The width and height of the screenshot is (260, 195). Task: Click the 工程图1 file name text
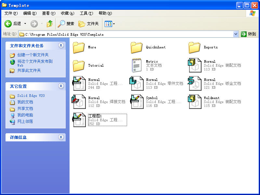coord(95,116)
